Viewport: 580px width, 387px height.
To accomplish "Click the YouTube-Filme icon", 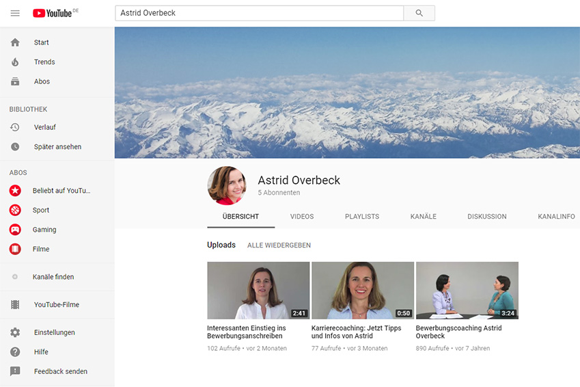I will (x=15, y=304).
